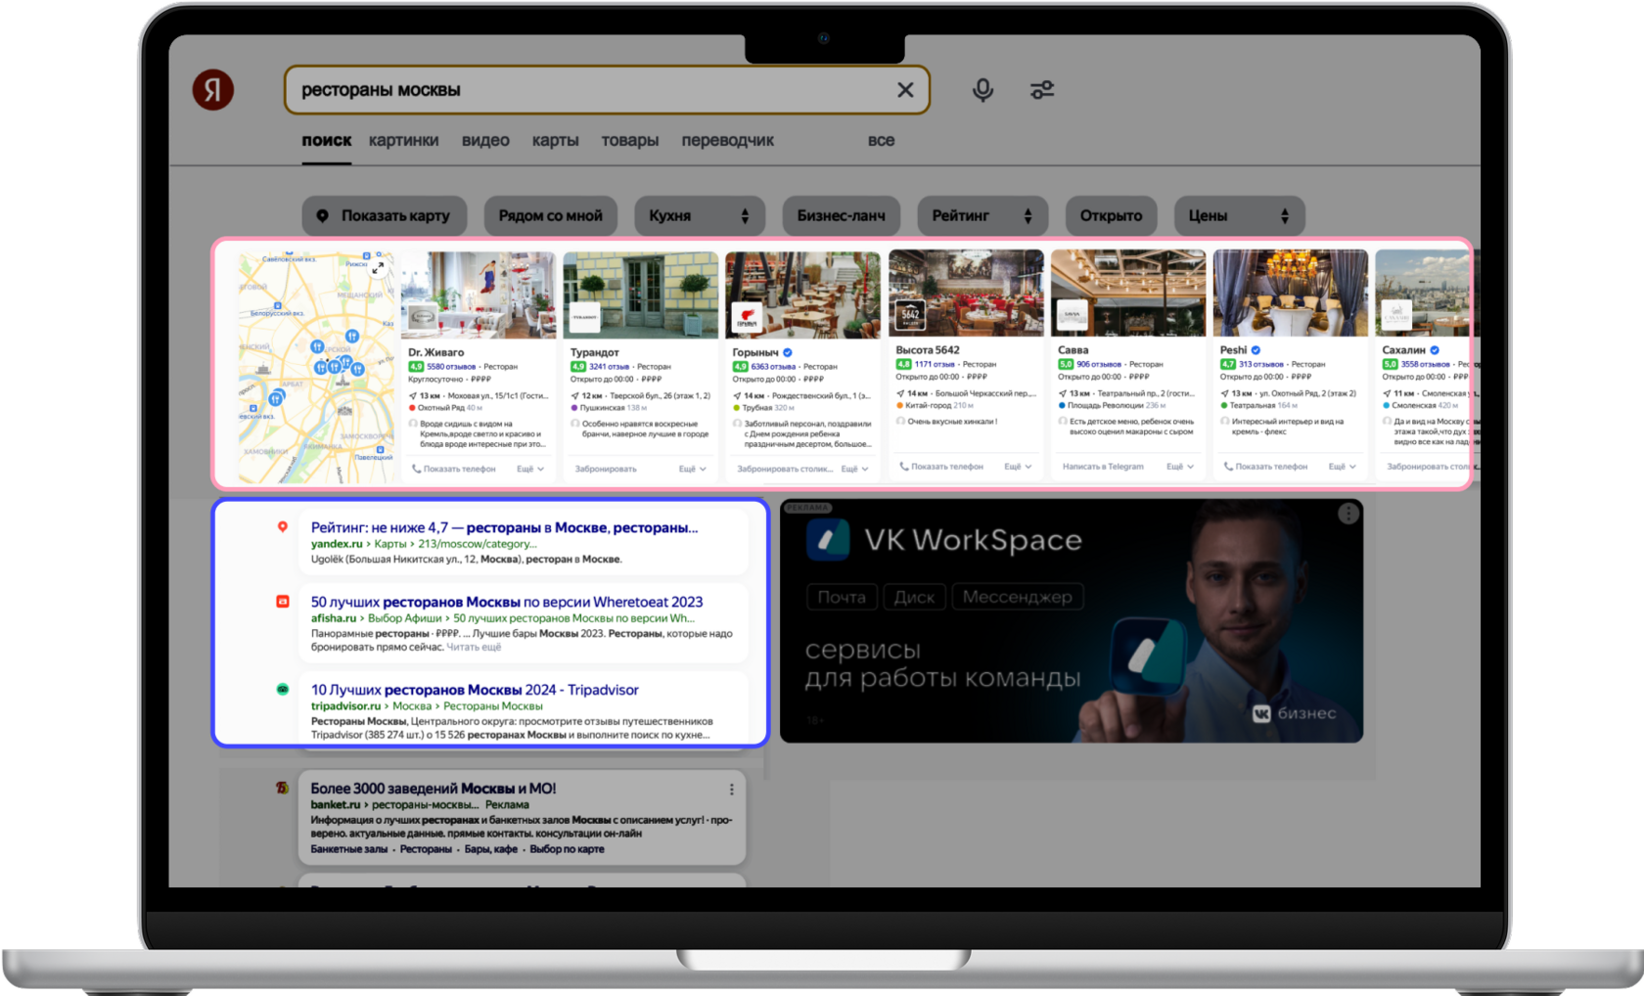Click the verified badge next to Peshi

(1256, 350)
